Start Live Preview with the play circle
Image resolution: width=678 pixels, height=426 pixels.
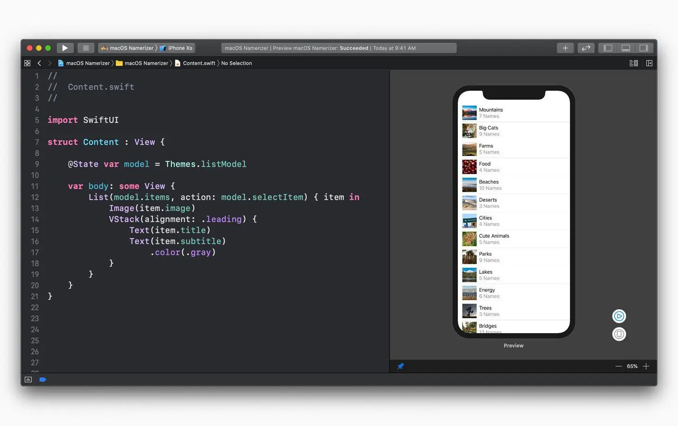coord(619,316)
